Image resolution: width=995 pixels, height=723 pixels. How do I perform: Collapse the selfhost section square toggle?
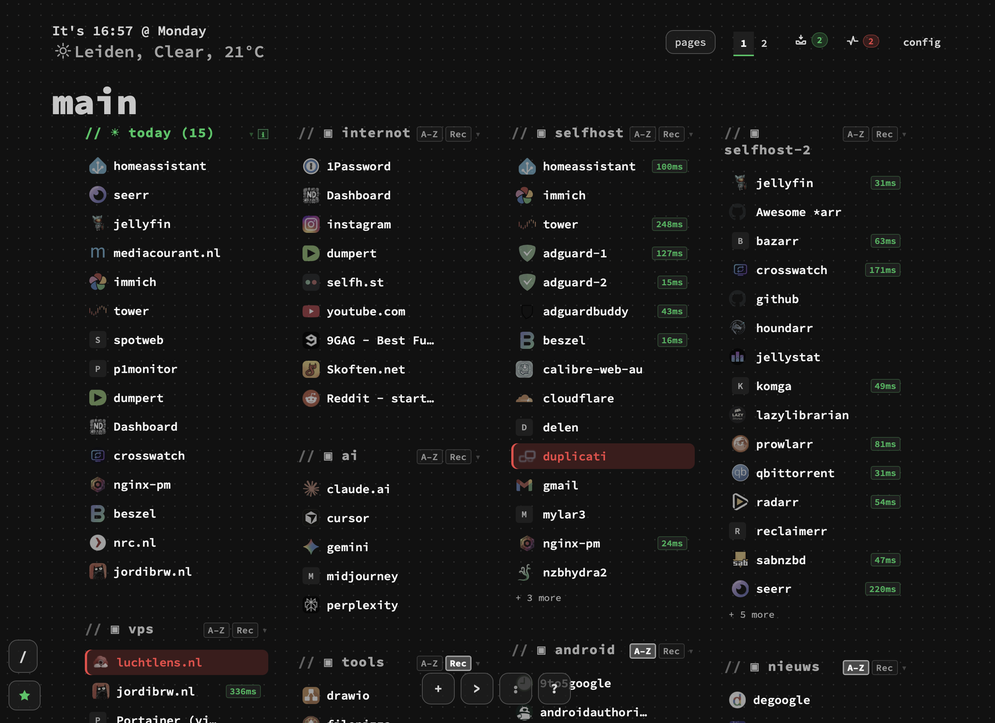[x=541, y=133]
